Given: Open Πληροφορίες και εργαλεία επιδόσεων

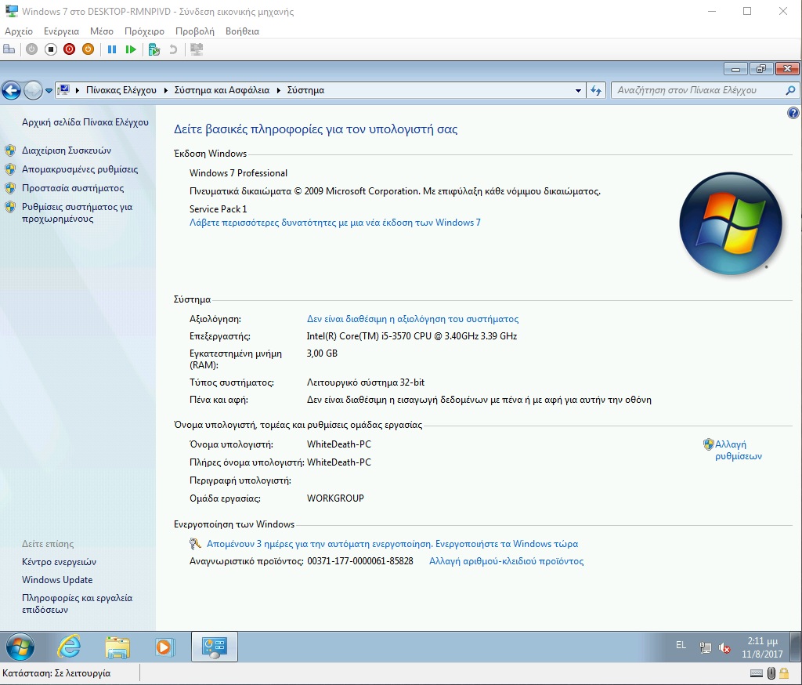Looking at the screenshot, I should point(77,603).
